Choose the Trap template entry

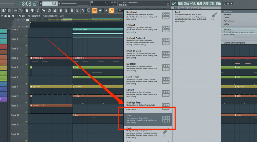click(x=148, y=119)
